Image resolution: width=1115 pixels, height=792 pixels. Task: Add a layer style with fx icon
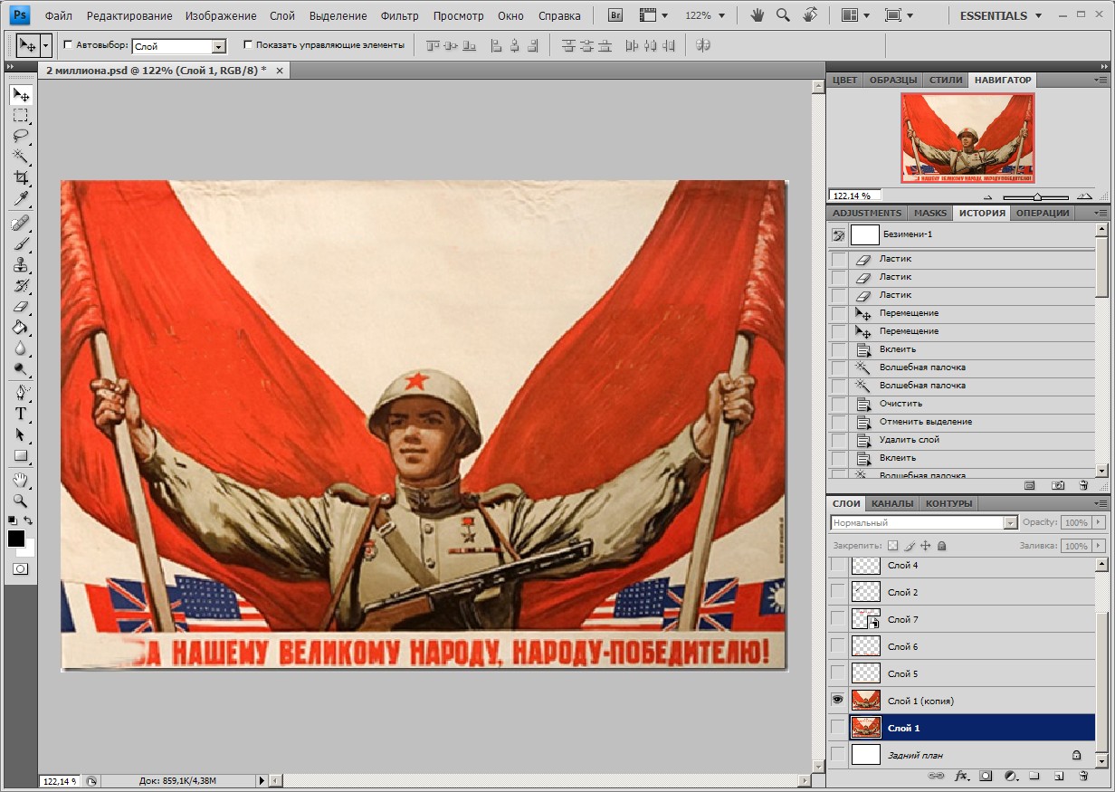(961, 776)
